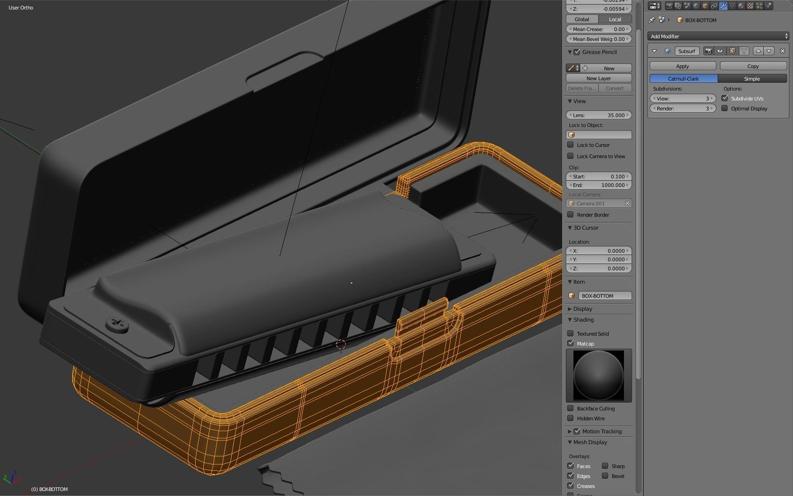Toggle Subsurf adjust edit cage icon
This screenshot has width=793, height=496.
pos(743,51)
